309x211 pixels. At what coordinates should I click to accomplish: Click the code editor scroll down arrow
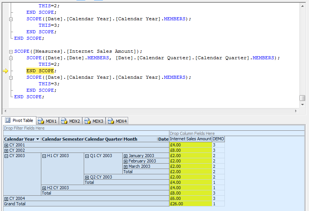tap(302, 105)
